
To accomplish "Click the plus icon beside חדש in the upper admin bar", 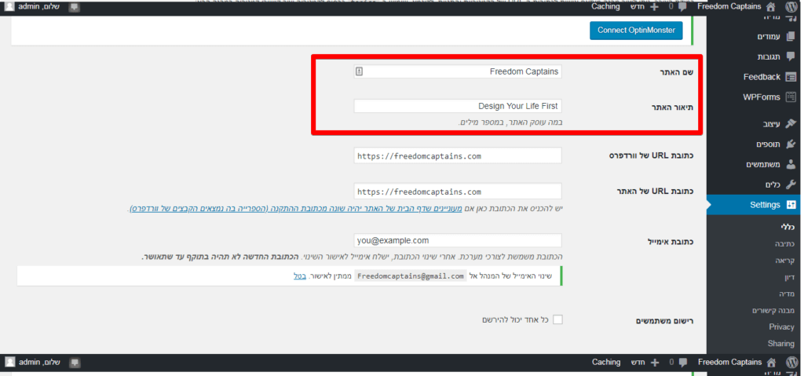I will 654,7.
